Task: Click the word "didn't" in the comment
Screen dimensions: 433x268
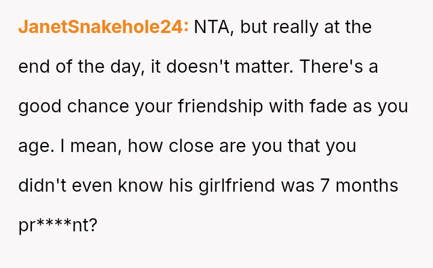Action: point(43,186)
